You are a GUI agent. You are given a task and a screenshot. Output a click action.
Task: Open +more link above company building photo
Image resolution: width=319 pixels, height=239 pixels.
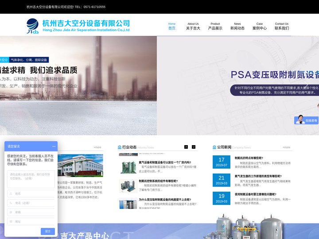97,147
